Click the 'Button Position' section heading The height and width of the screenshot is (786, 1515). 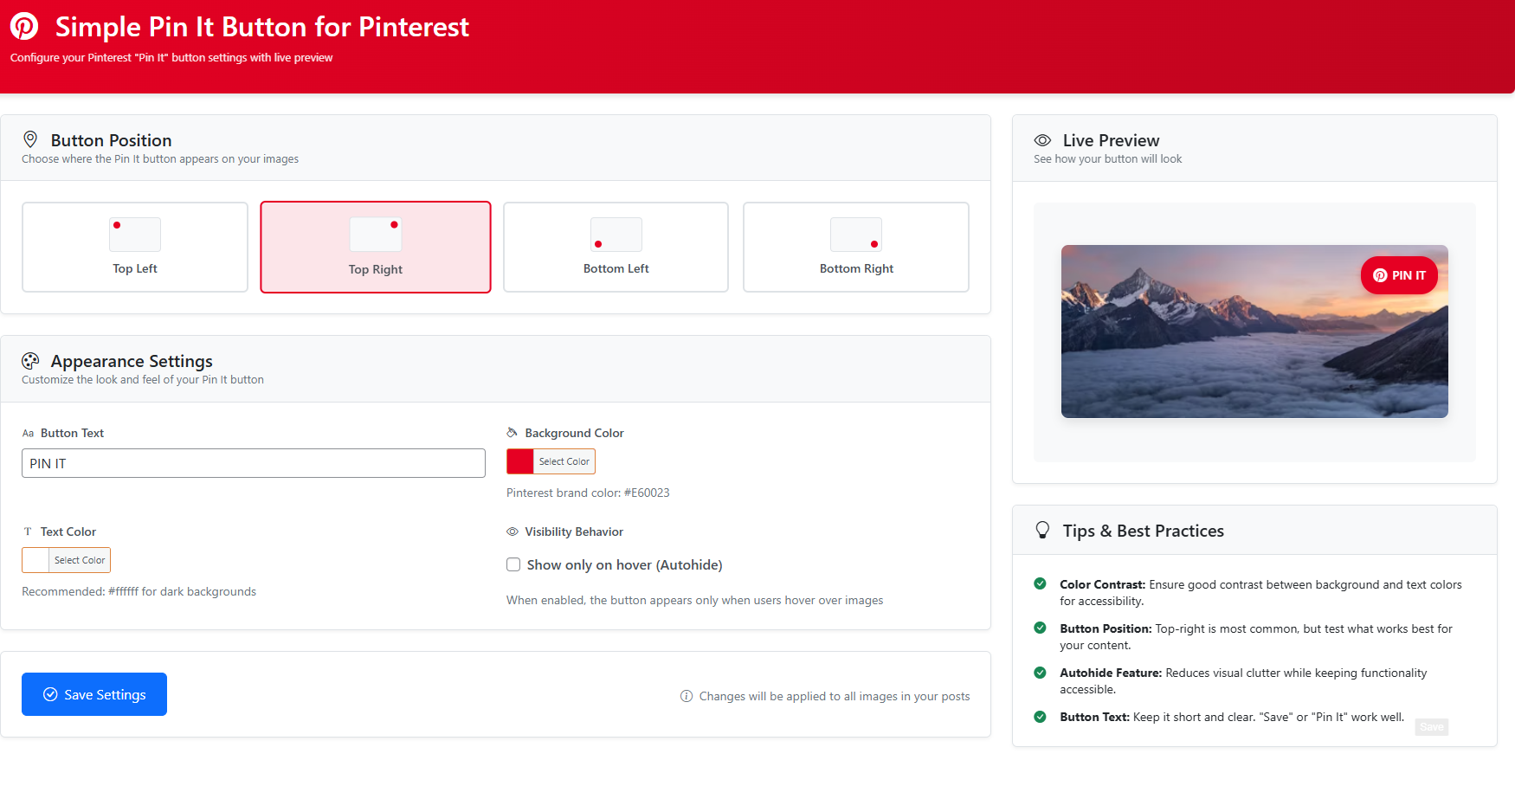coord(111,140)
